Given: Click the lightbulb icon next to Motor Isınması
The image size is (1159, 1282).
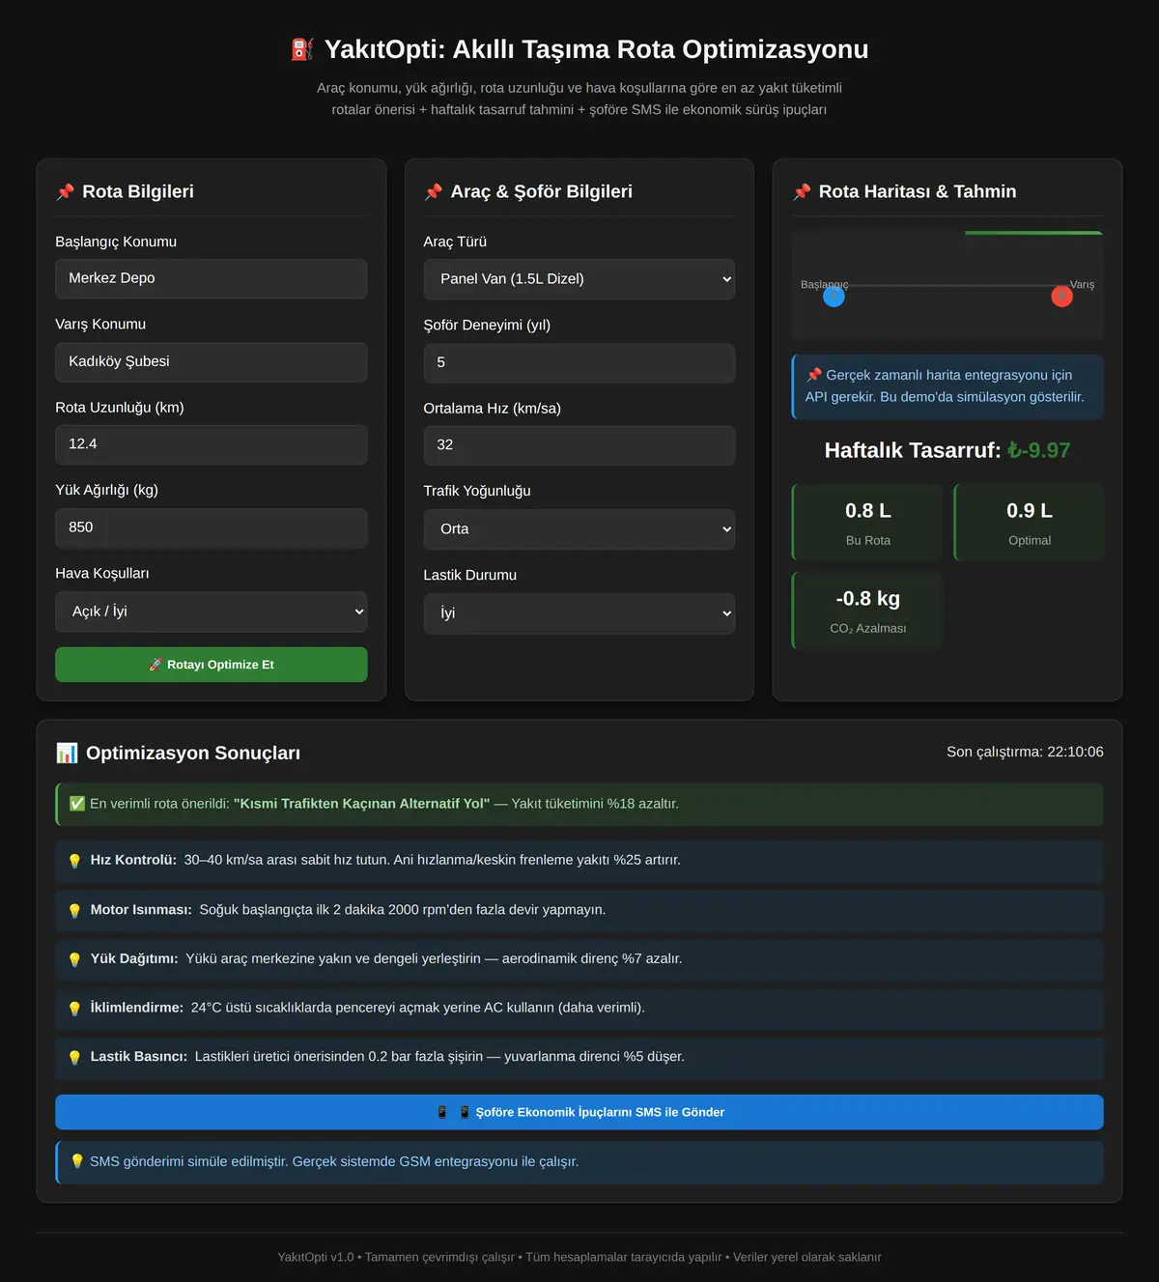Looking at the screenshot, I should [x=74, y=910].
